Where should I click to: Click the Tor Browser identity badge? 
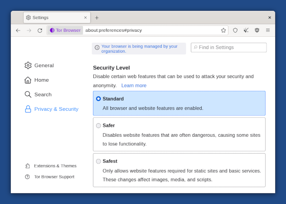[x=65, y=30]
